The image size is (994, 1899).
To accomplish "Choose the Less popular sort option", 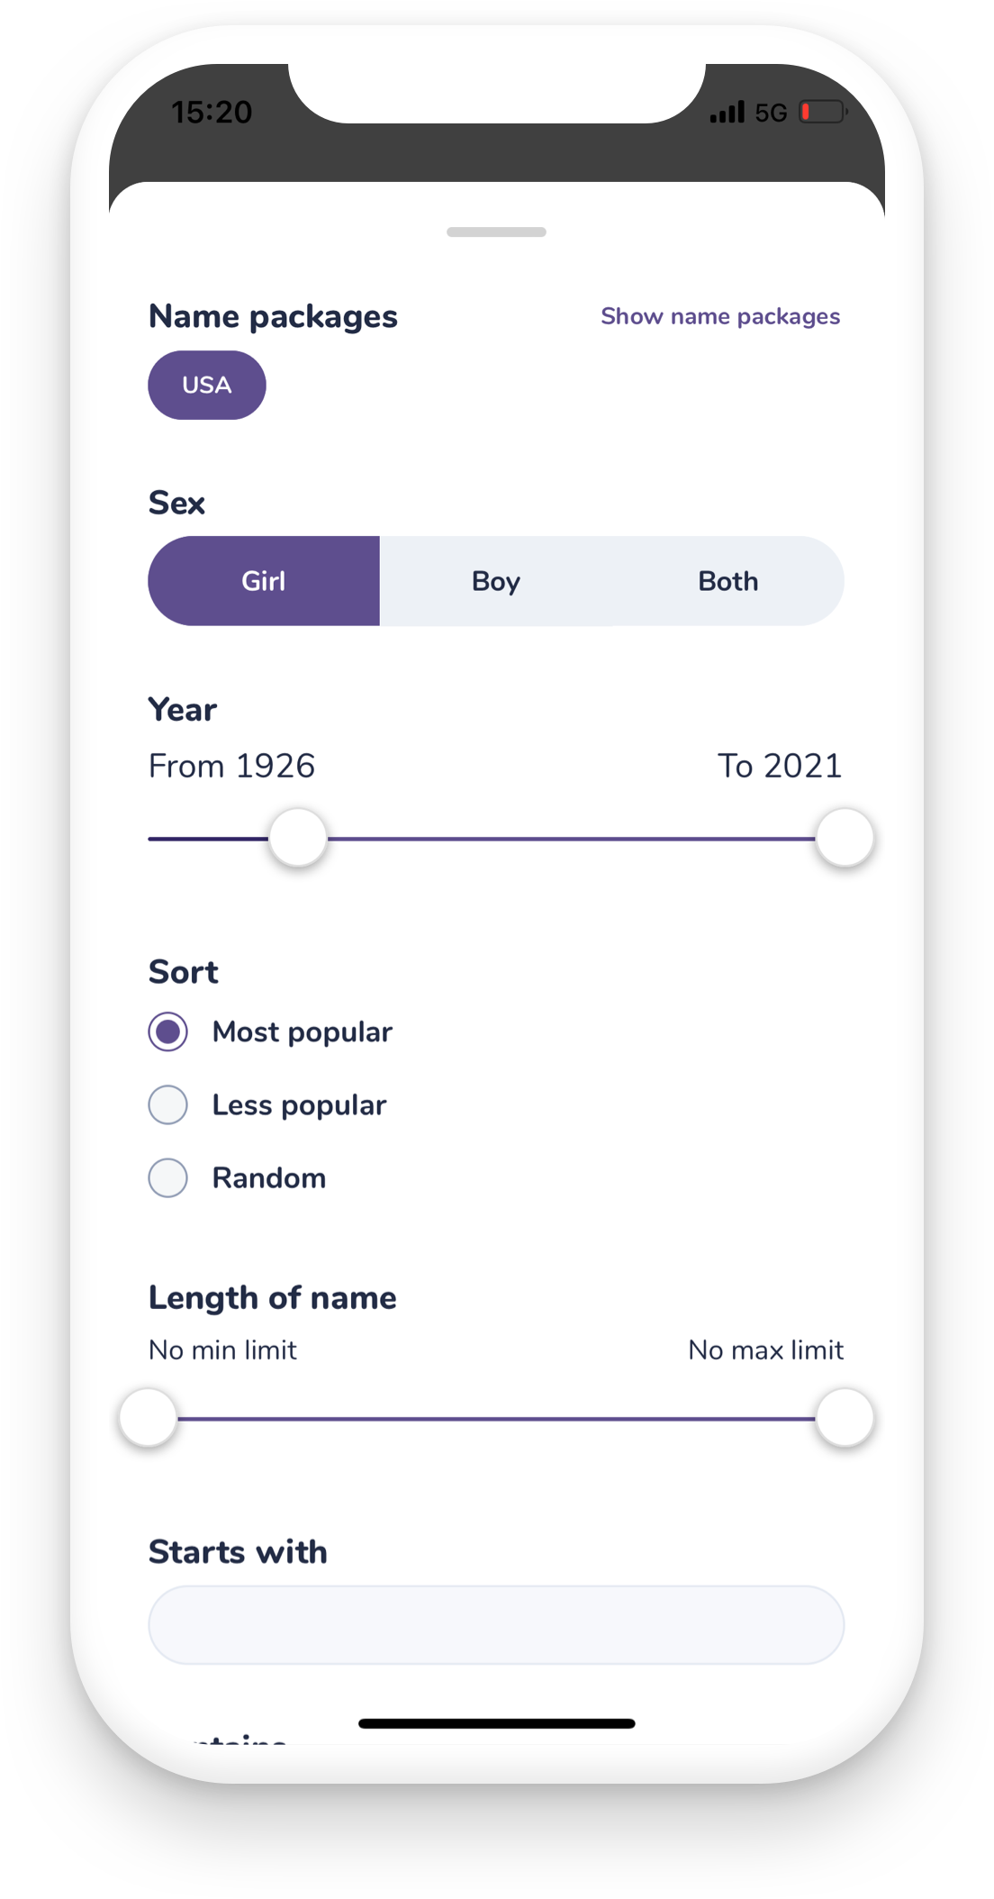I will (x=168, y=1104).
